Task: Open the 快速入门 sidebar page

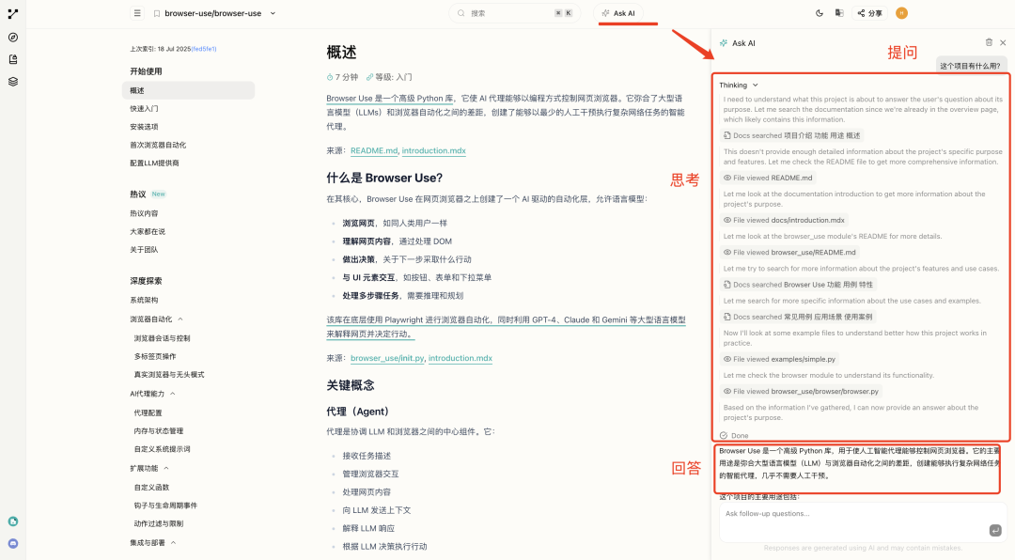Action: click(x=144, y=109)
